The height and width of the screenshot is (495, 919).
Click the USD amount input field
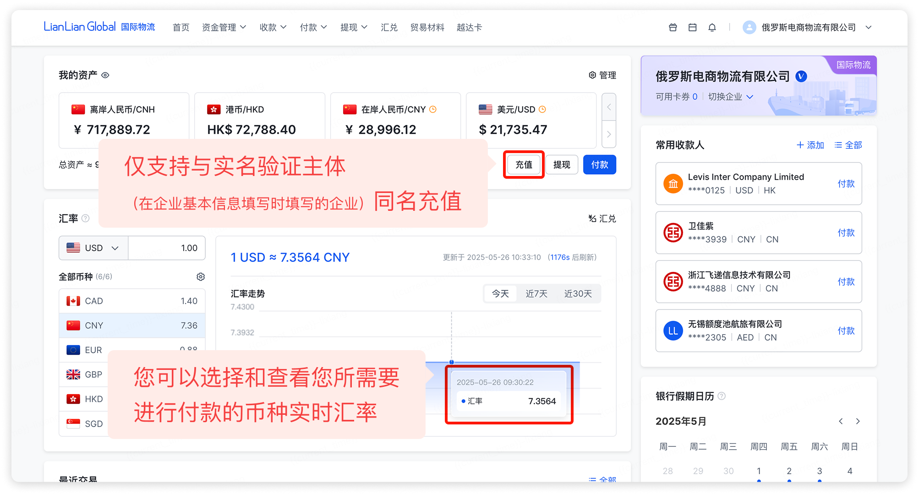point(167,248)
